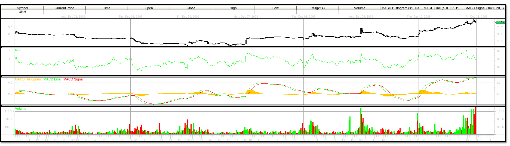Click the Open column header

click(149, 8)
